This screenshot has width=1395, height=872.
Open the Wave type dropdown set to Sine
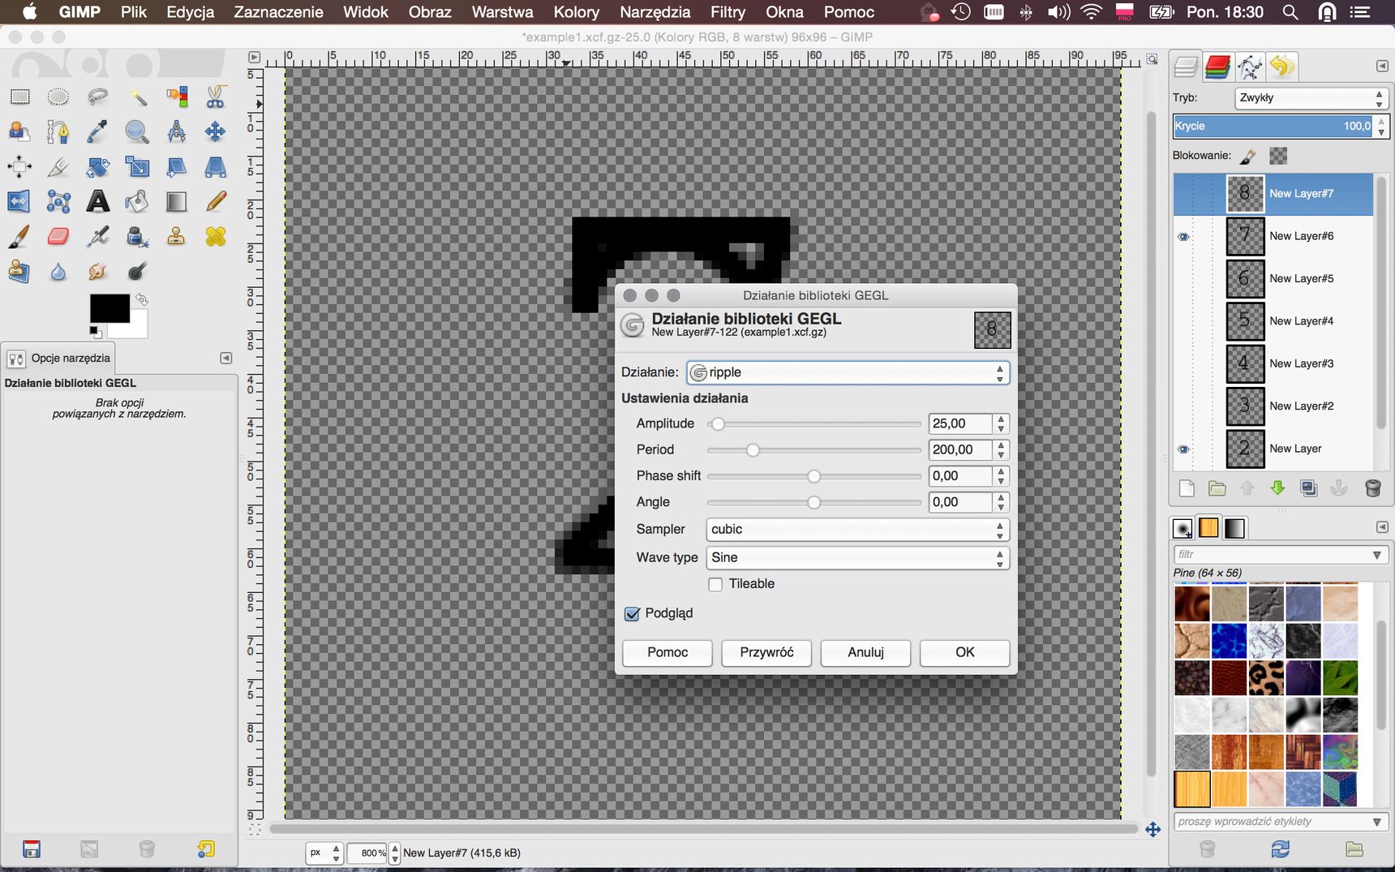(857, 558)
